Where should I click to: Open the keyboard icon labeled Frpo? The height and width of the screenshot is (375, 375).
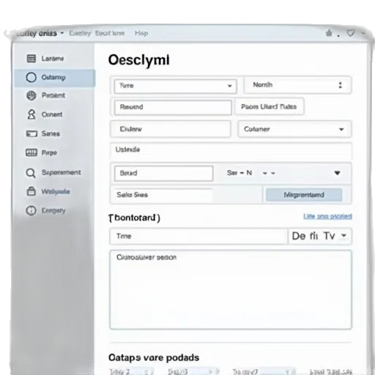coord(31,152)
